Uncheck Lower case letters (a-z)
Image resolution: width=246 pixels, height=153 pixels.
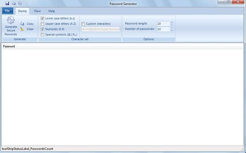tap(42, 18)
